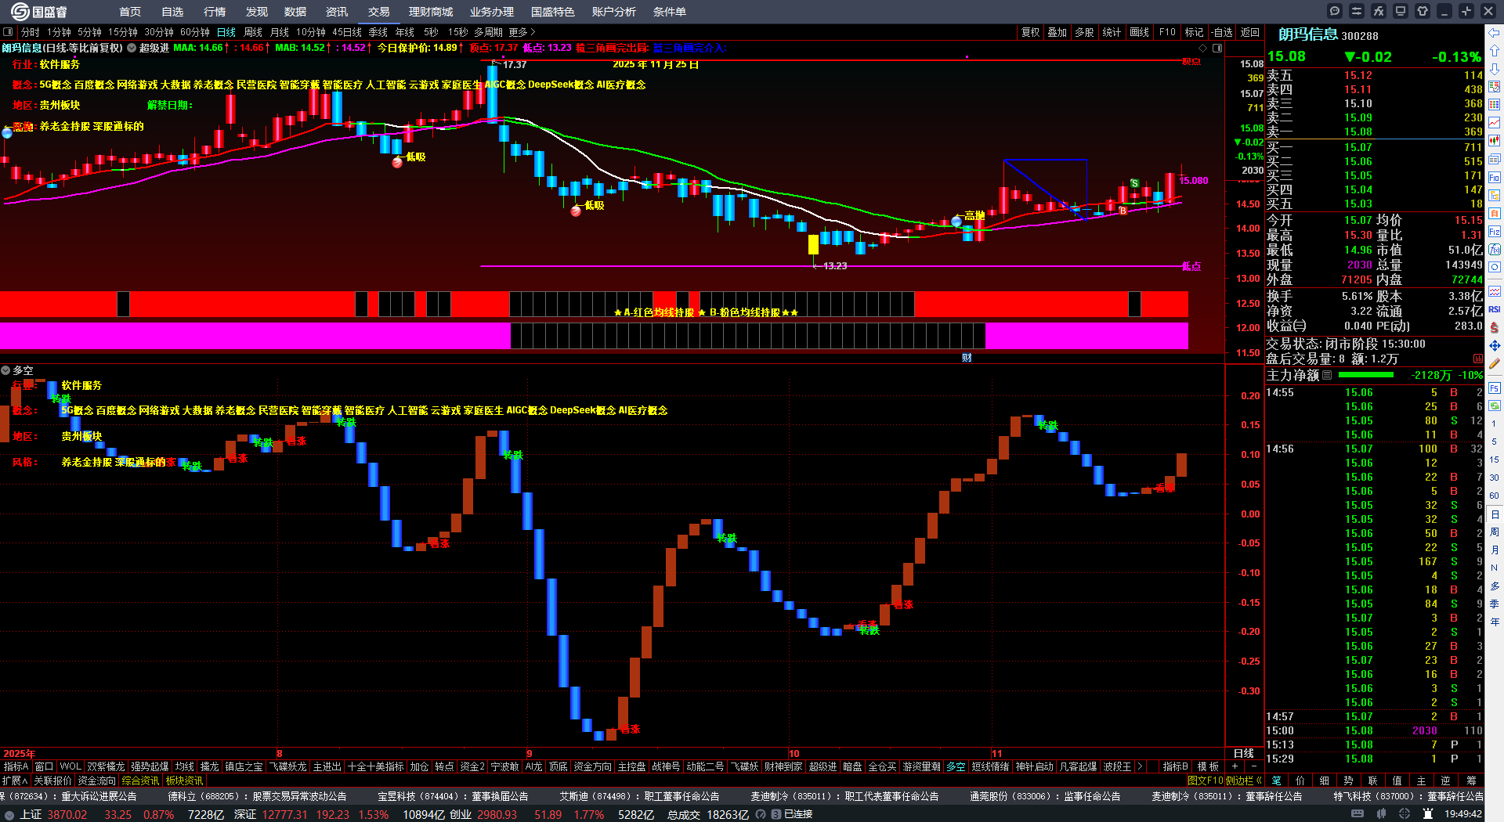The image size is (1504, 822).
Task: Click the up arrow icon in right toolbar
Action: pyautogui.click(x=1495, y=51)
